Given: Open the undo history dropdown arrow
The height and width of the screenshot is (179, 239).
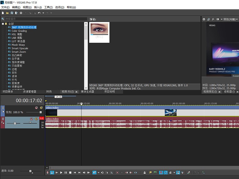Looking at the screenshot, I should tap(43, 13).
